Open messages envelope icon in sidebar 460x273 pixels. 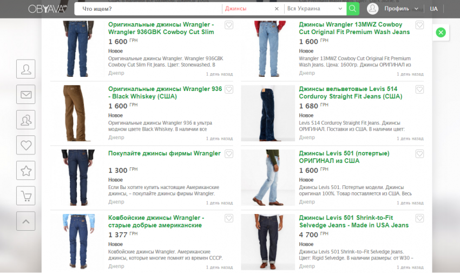click(x=26, y=94)
